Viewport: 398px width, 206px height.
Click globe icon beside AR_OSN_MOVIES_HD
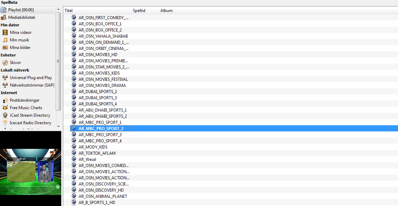coord(74,54)
